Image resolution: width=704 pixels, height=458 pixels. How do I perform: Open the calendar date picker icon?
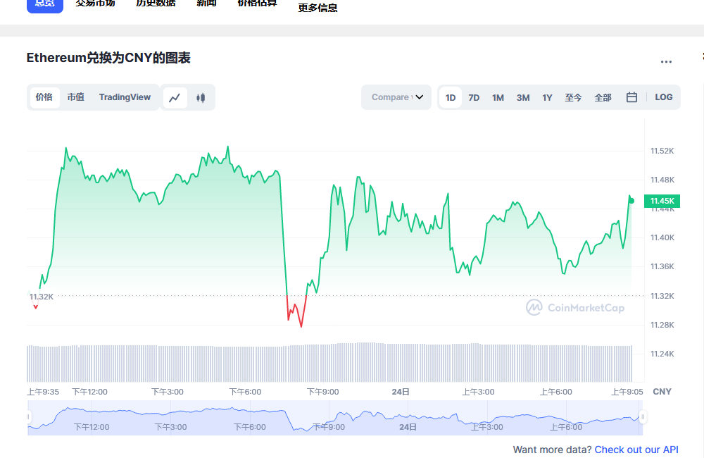pyautogui.click(x=631, y=97)
